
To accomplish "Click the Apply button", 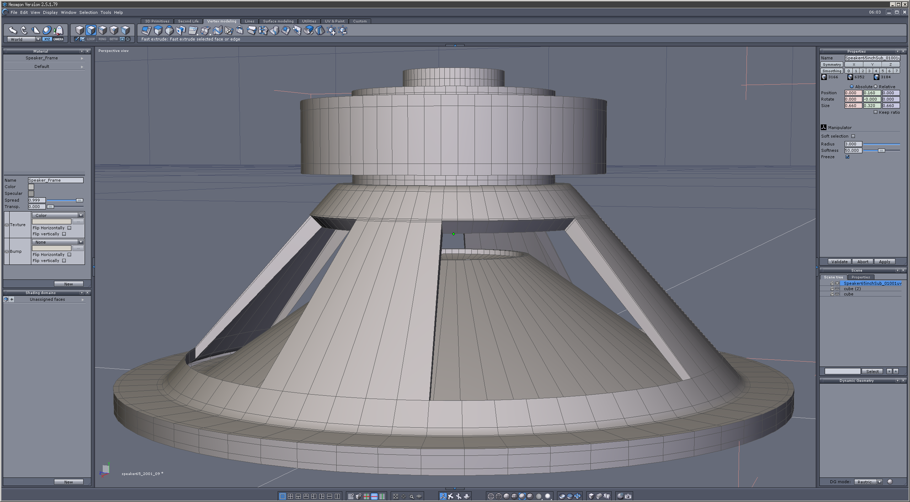I will pos(884,262).
